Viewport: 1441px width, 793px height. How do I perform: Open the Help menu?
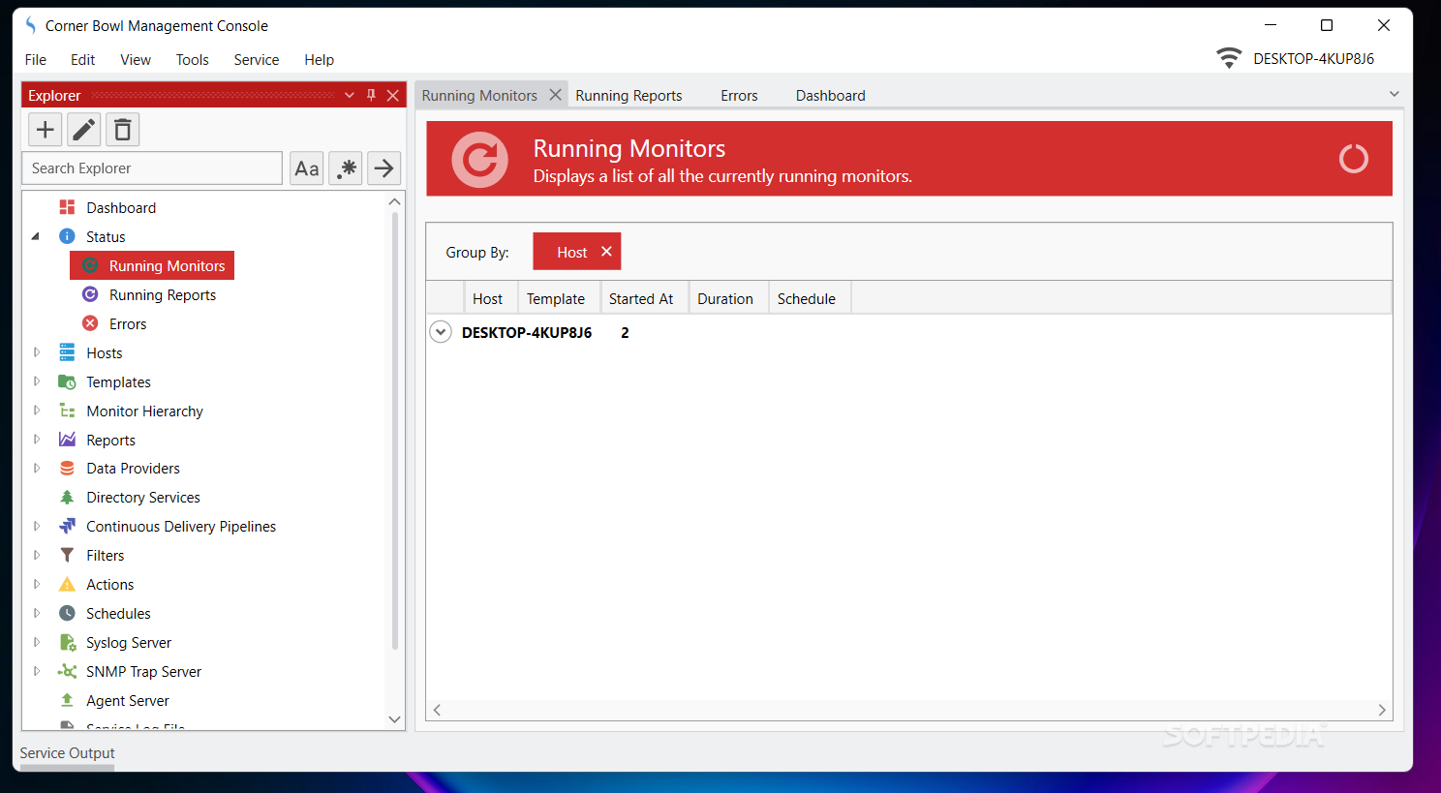(x=320, y=60)
